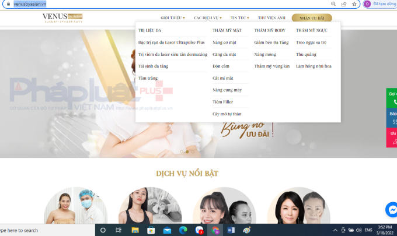Click the green phone call side button

coord(392,98)
